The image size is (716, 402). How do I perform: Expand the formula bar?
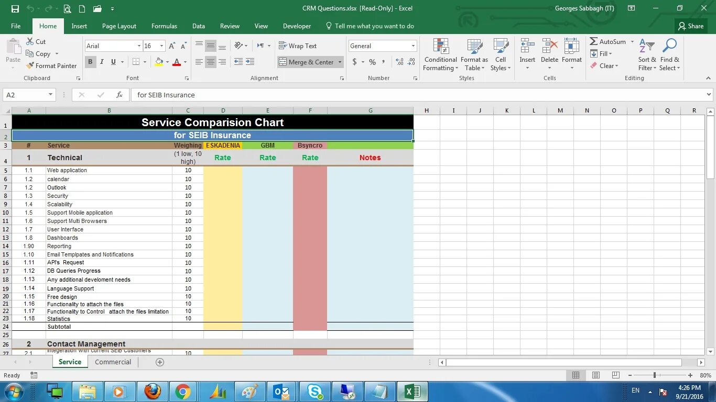[x=709, y=95]
